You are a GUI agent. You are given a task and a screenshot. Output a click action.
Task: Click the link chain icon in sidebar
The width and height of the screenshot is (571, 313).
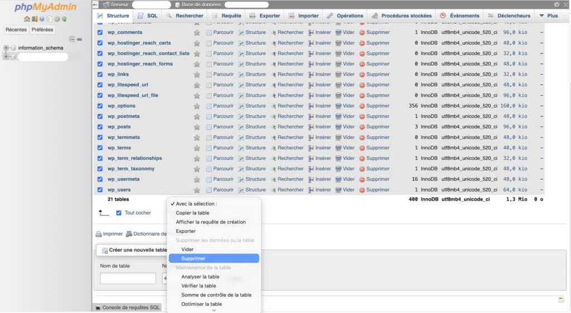point(79,39)
